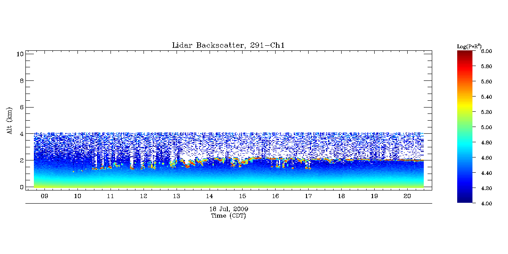Click the y-axis altitude label 6

21,107
